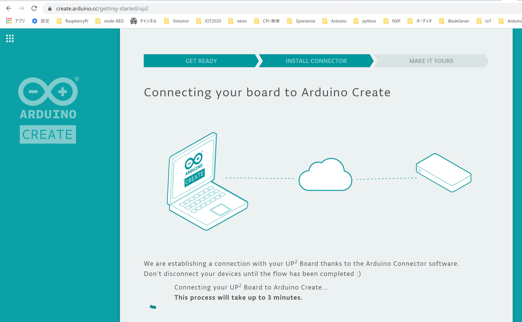This screenshot has width=522, height=322.
Task: Open the CPI-無線 bookmark folder
Action: tap(267, 21)
